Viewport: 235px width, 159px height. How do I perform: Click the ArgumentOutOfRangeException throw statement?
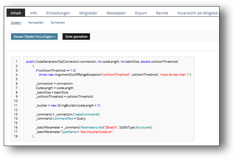click(115, 74)
